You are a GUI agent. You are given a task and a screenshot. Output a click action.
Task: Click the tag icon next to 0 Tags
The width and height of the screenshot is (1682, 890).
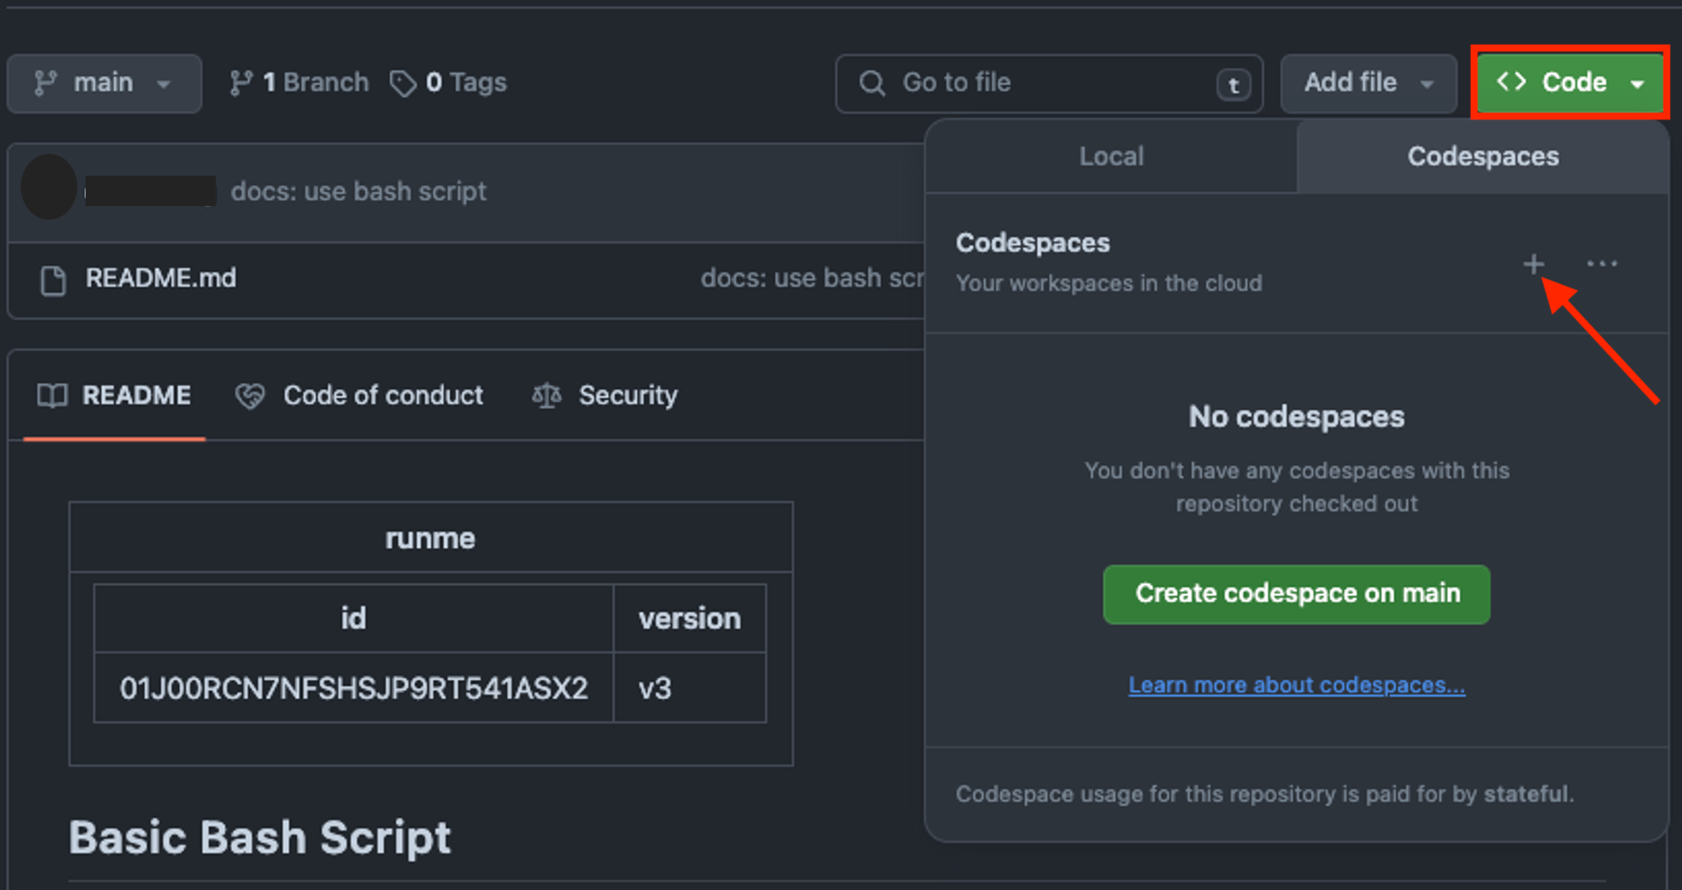[404, 82]
